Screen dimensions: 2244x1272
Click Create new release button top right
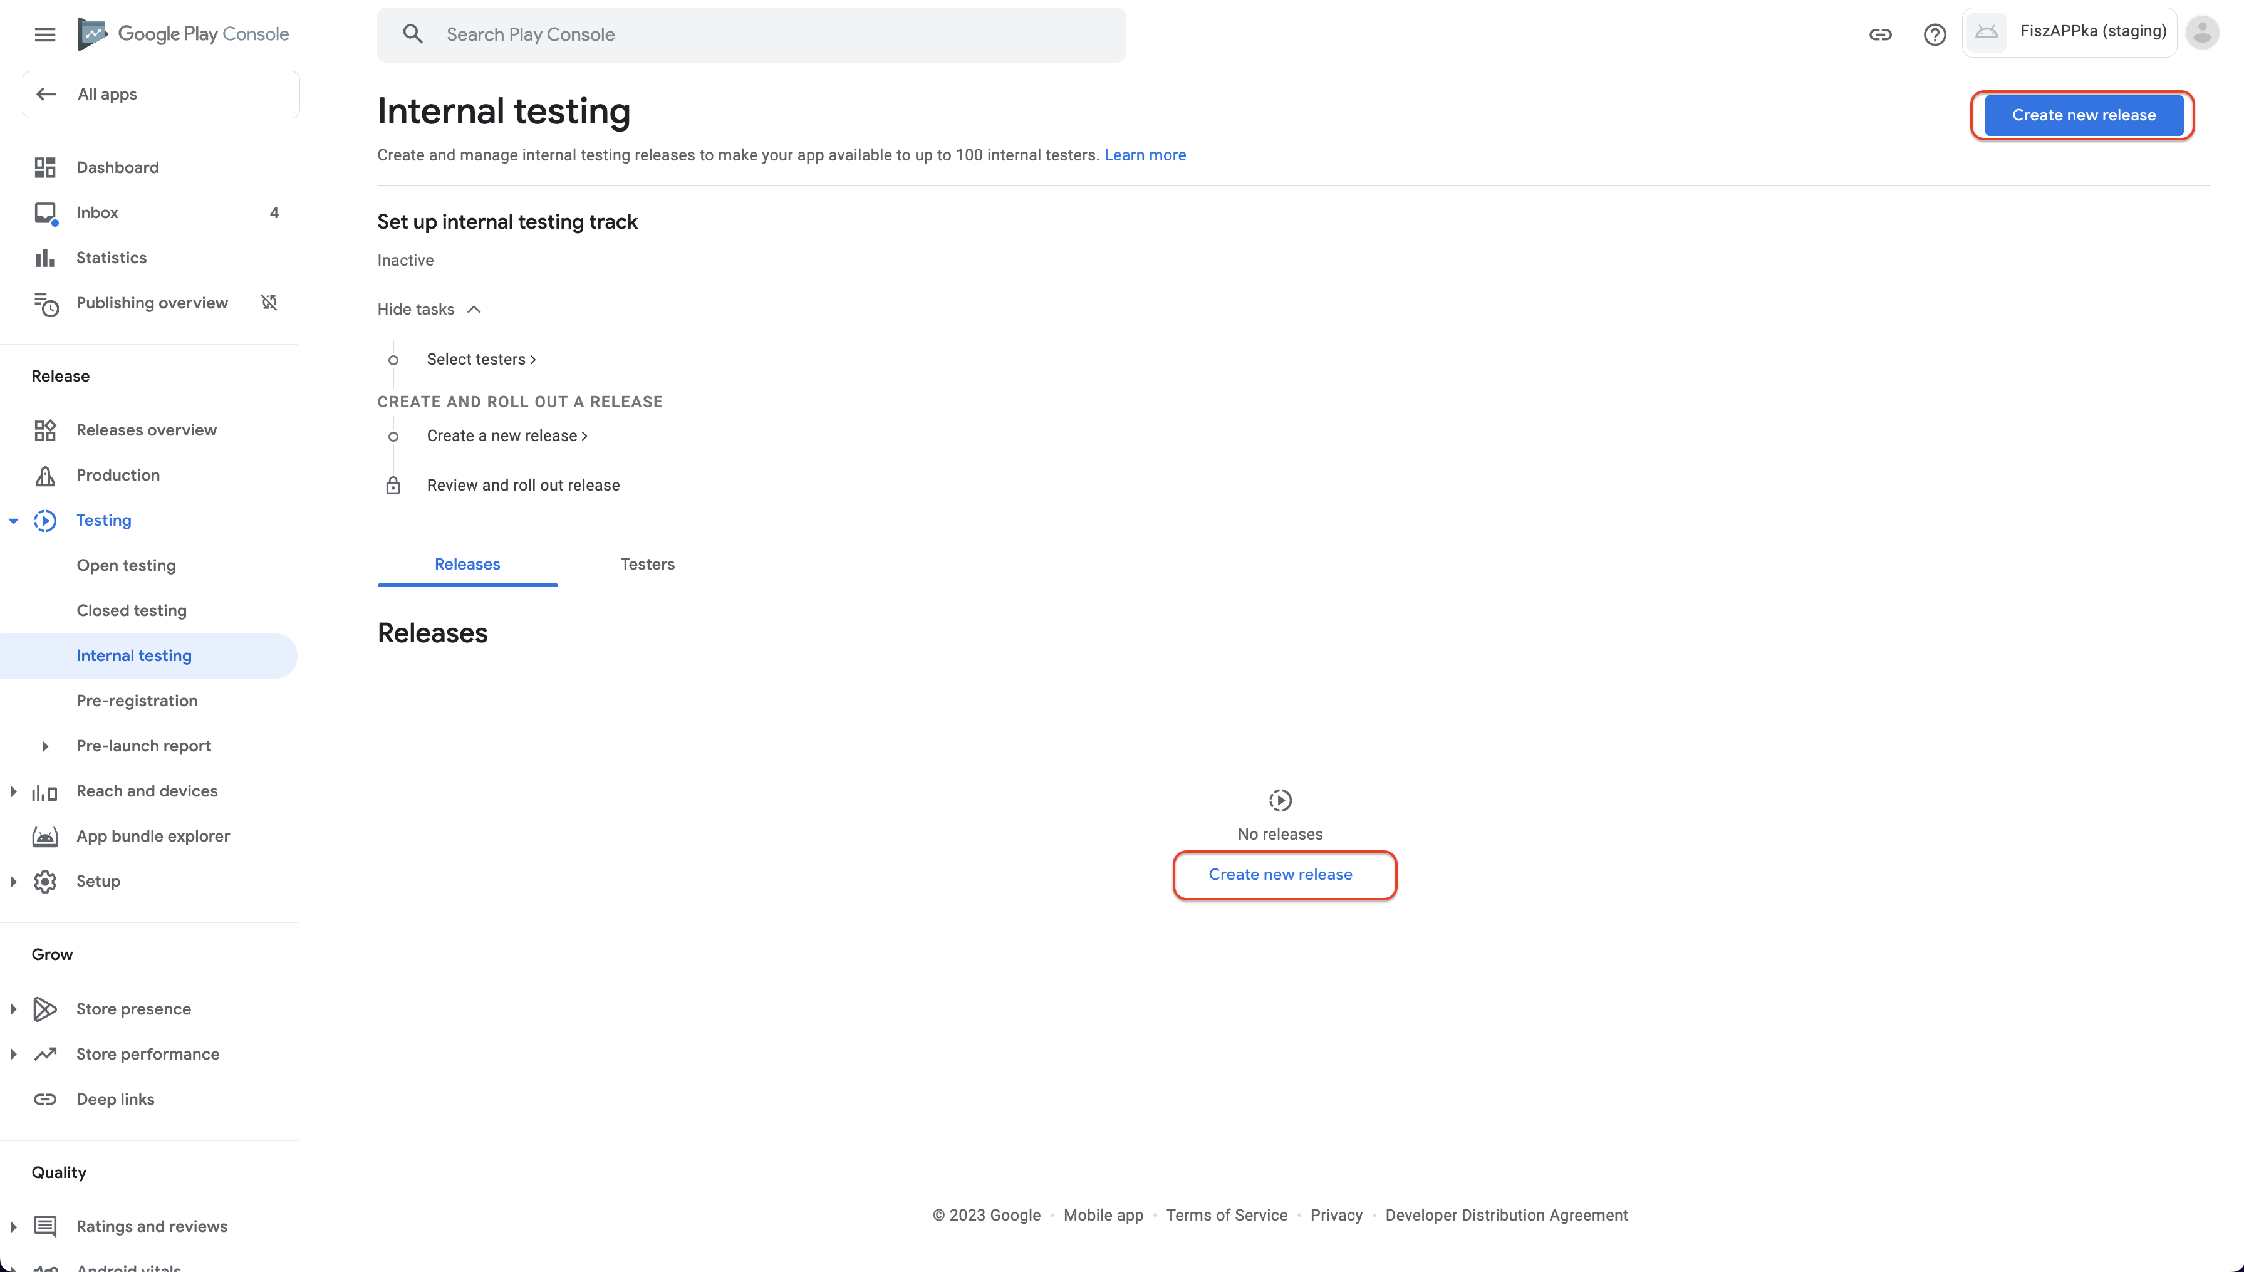(x=2084, y=114)
